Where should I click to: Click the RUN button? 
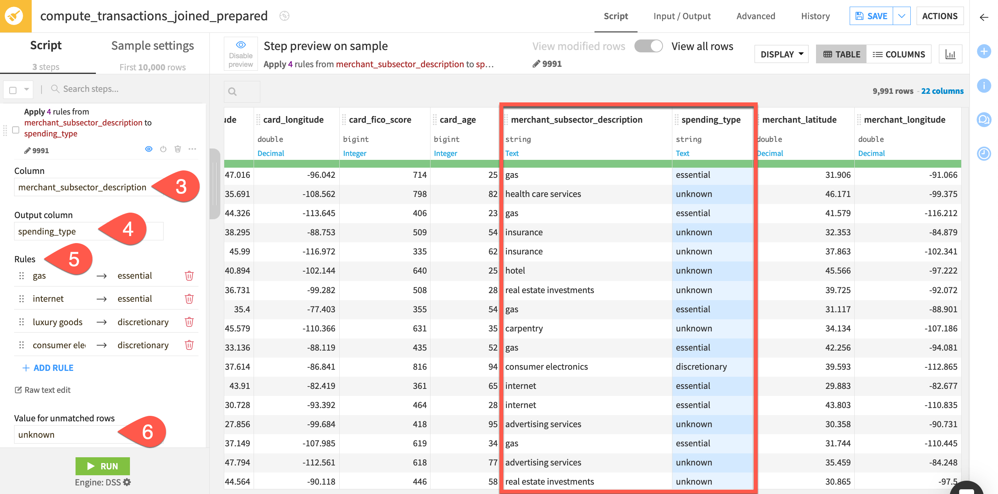pyautogui.click(x=103, y=466)
